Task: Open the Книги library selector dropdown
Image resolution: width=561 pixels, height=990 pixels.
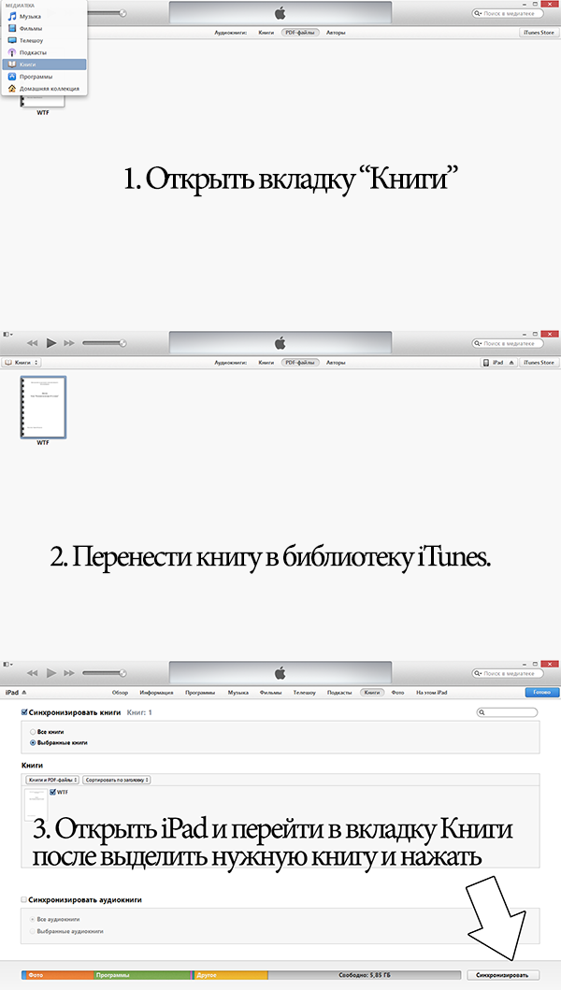Action: (22, 362)
